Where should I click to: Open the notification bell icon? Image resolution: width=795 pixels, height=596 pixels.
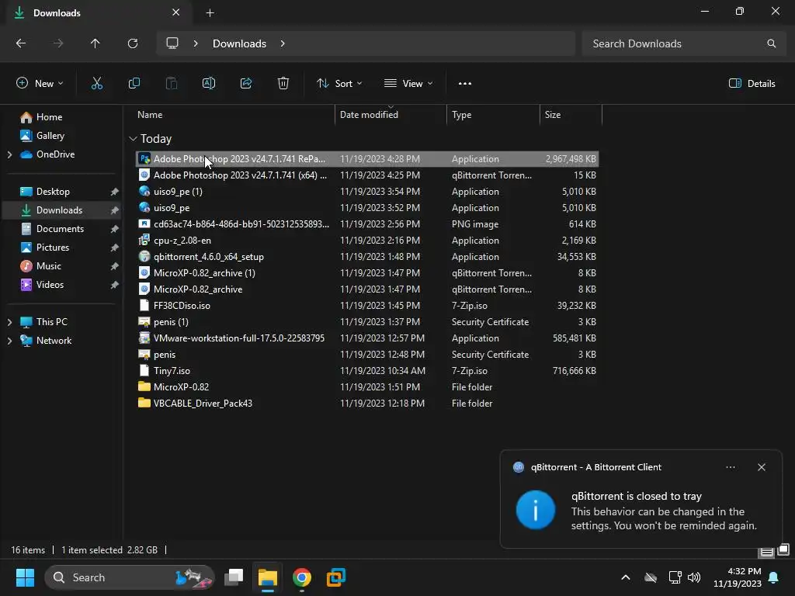click(774, 577)
